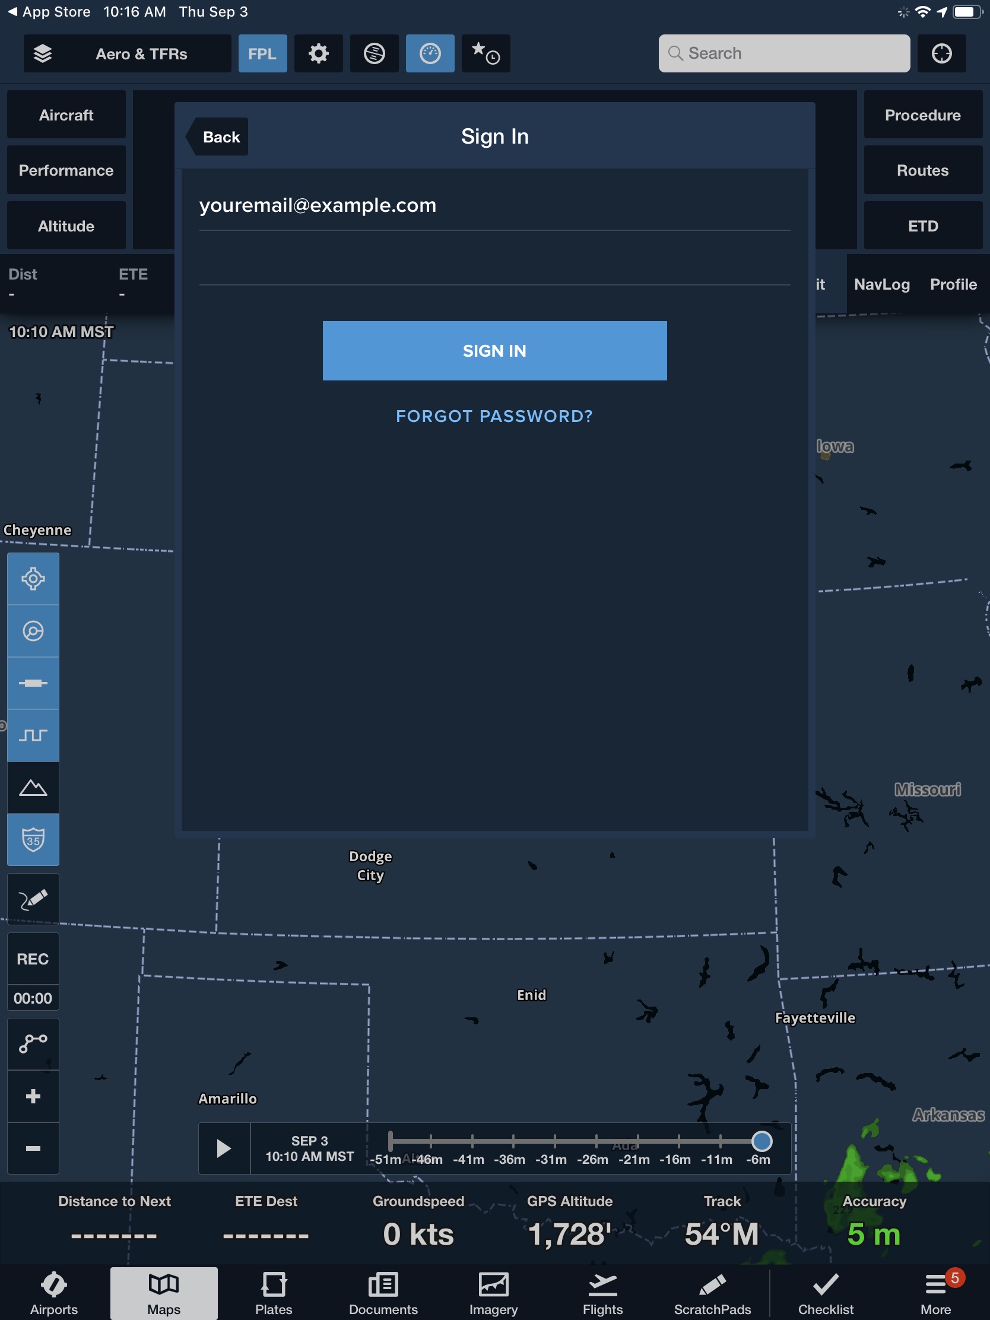Start track log with REC button

coord(33,959)
